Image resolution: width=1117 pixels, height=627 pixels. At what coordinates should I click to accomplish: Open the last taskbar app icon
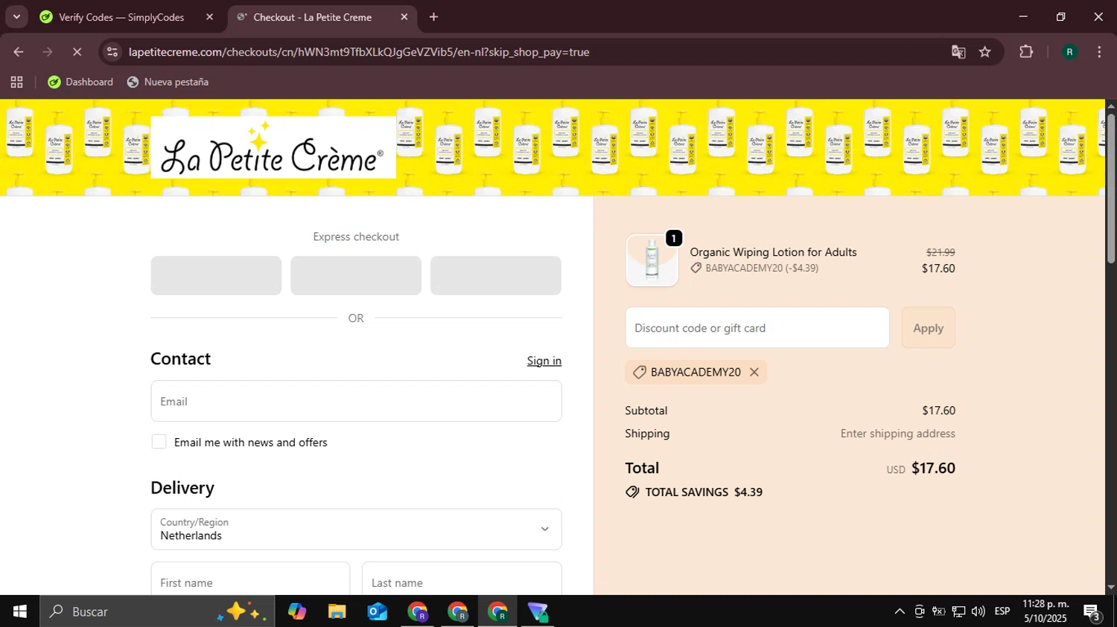coord(538,611)
